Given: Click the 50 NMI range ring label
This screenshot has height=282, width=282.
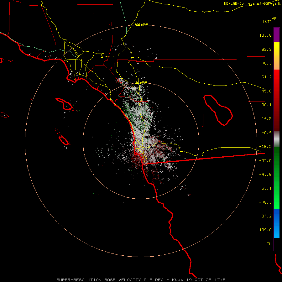Looking at the screenshot, I should [141, 83].
